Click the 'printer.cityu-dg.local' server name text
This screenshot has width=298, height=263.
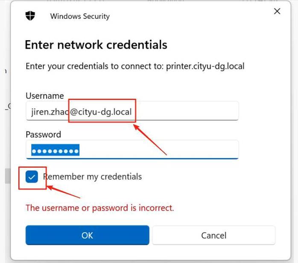tap(205, 66)
